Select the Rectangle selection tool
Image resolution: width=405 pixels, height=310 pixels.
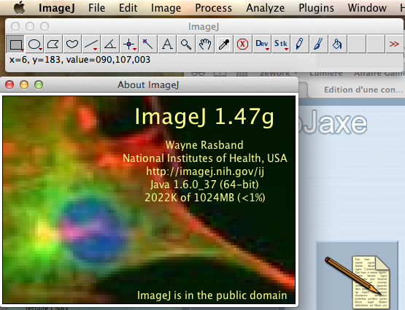click(15, 44)
